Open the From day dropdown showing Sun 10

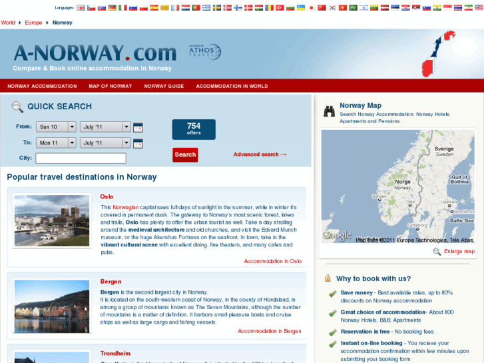[56, 127]
